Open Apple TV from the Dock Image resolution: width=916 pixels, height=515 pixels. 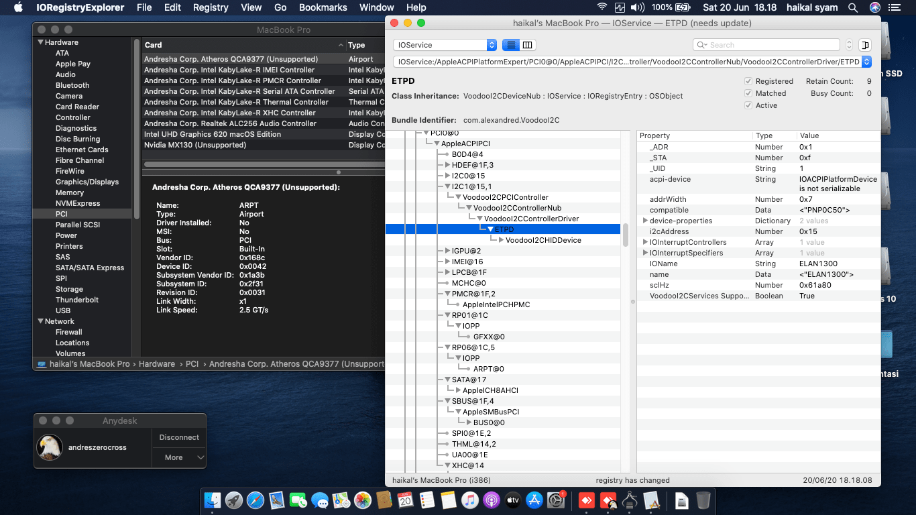click(x=513, y=500)
